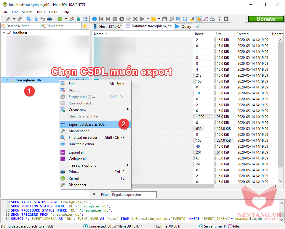Sort the table list by Rows column
Viewport: 285px width, 229px height.
[199, 34]
